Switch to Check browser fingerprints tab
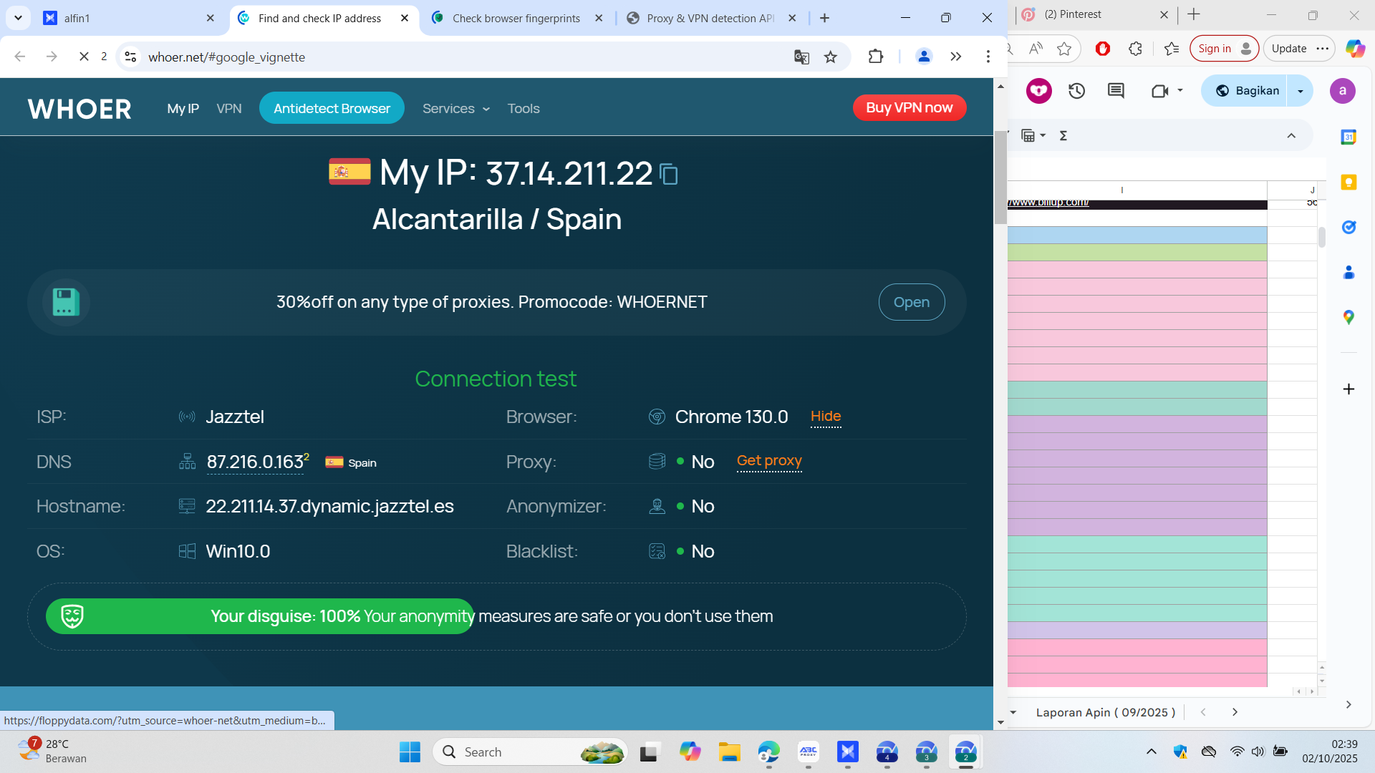 click(516, 18)
